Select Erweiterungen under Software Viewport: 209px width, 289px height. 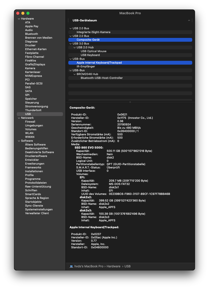[35, 164]
